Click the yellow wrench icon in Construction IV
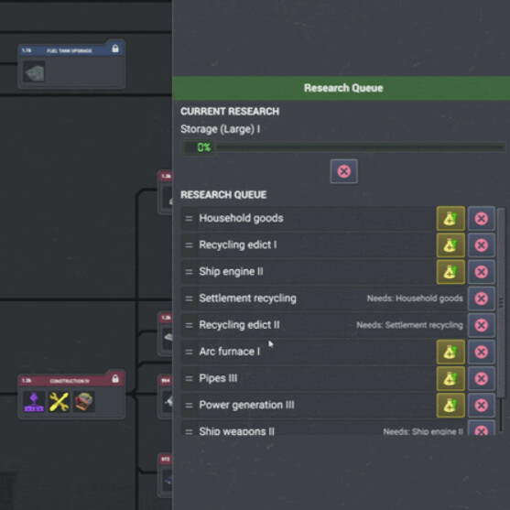This screenshot has width=510, height=510. (59, 402)
